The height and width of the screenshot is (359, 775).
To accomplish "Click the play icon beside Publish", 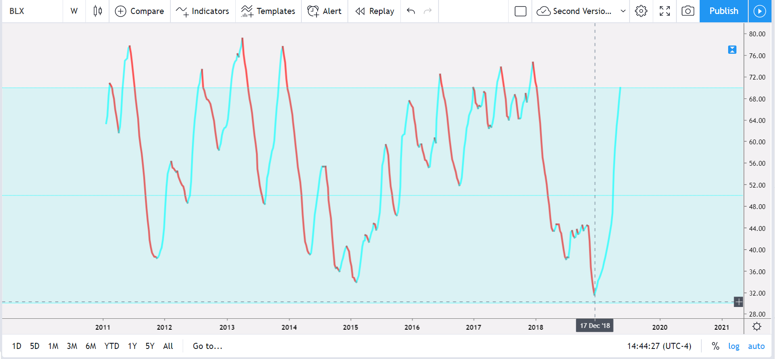I will (760, 11).
